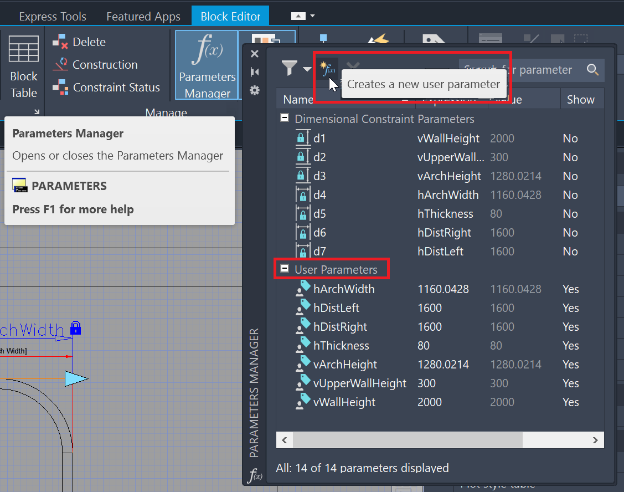This screenshot has height=492, width=624.
Task: Click vWallHeight Show value Yes
Action: pyautogui.click(x=571, y=402)
